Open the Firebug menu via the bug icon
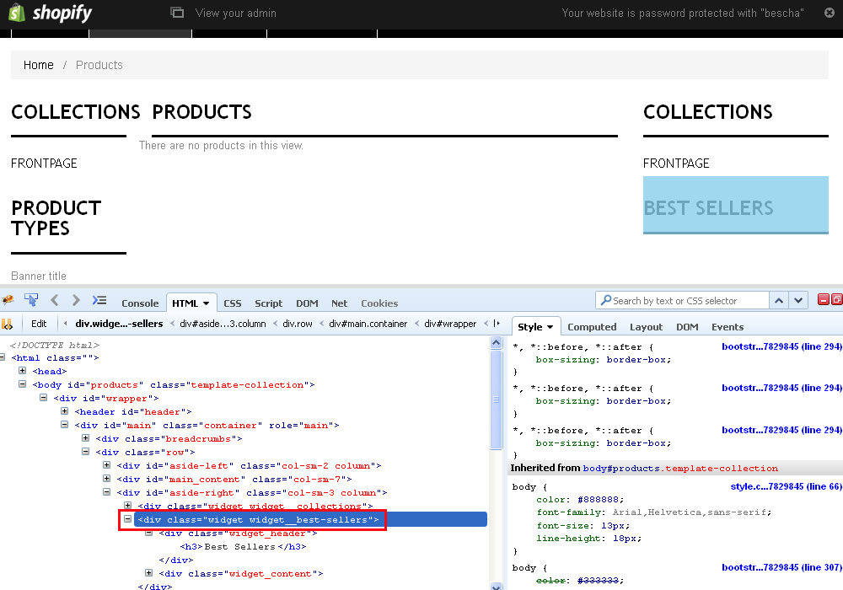Image resolution: width=843 pixels, height=590 pixels. point(8,300)
